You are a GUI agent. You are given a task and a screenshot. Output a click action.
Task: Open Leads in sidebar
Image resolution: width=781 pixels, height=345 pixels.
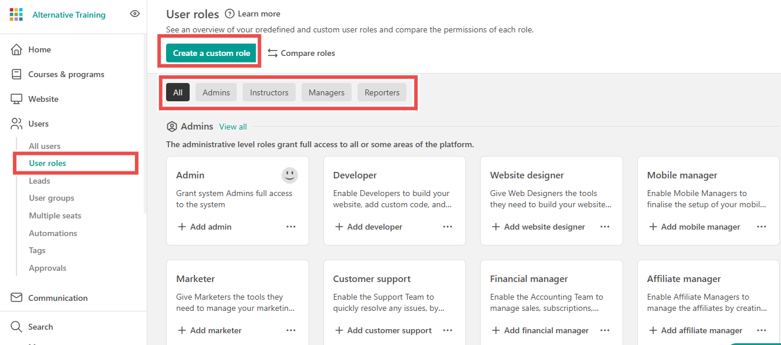[x=39, y=181]
